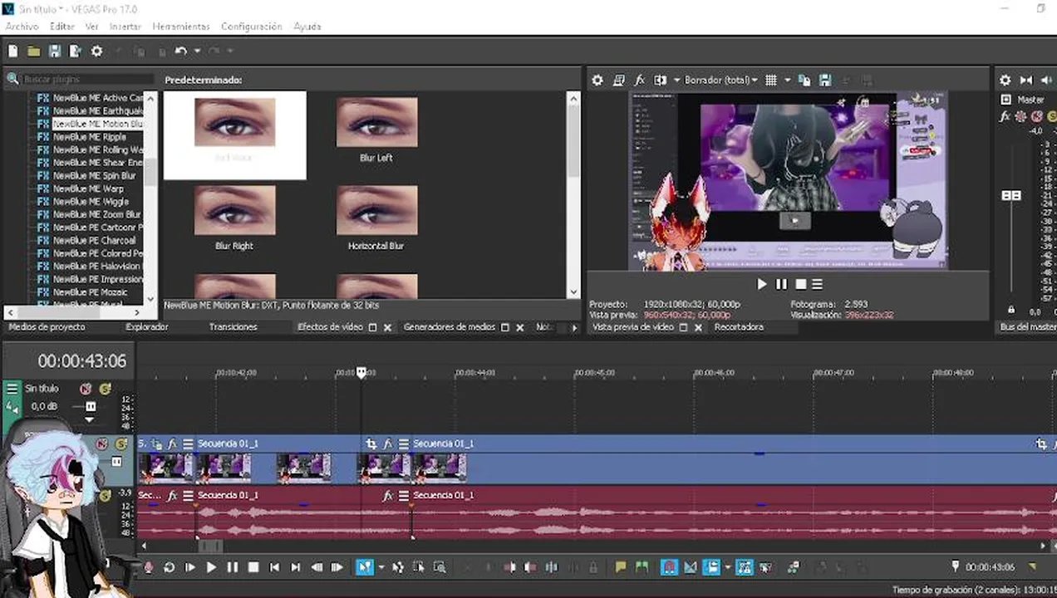
Task: Go to project start in timeline transport
Action: tap(275, 567)
